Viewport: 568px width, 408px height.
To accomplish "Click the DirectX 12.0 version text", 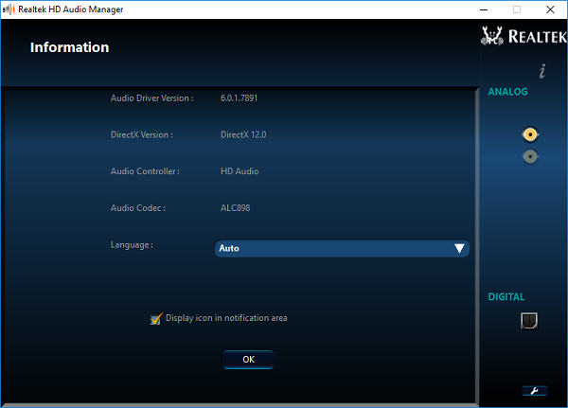I will 243,134.
